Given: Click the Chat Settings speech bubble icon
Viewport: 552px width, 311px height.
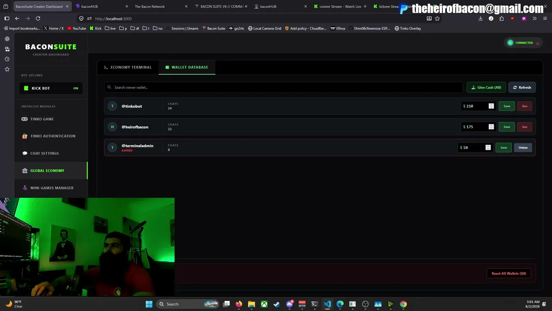Looking at the screenshot, I should [x=25, y=153].
